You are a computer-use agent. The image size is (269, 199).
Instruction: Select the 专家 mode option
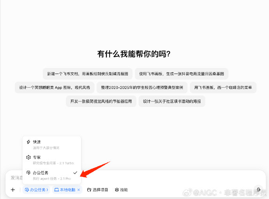point(51,160)
